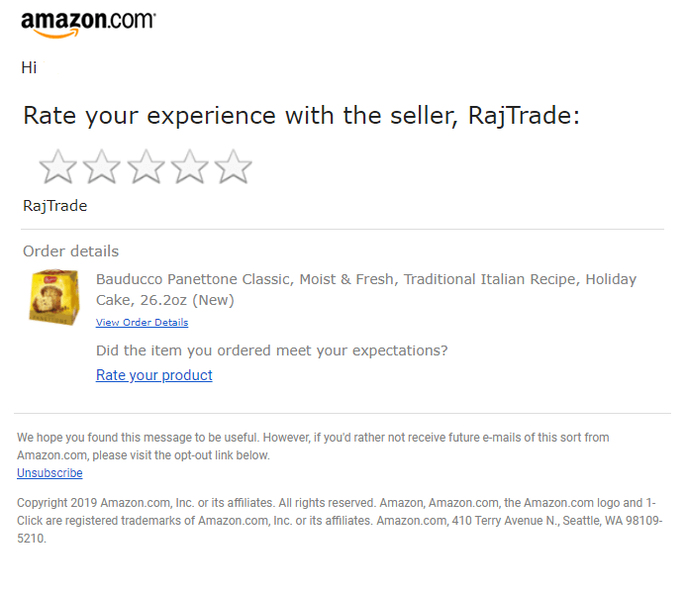The width and height of the screenshot is (687, 598).
Task: Click the Order details heading
Action: tap(70, 251)
